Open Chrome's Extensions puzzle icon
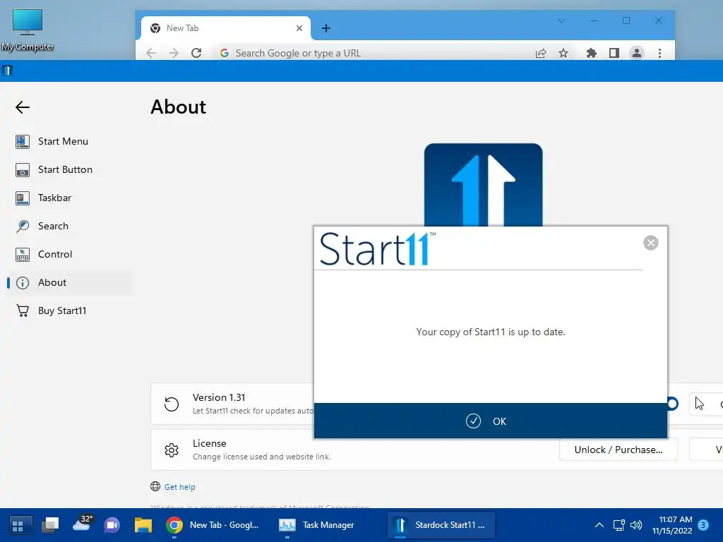This screenshot has height=542, width=723. coord(591,53)
